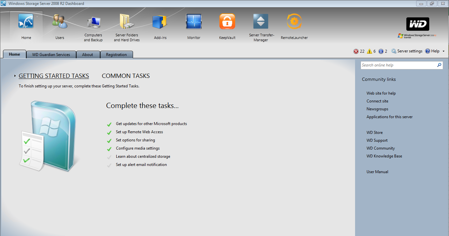Open the Users section icon
Screen dimensions: 449x236
60,22
